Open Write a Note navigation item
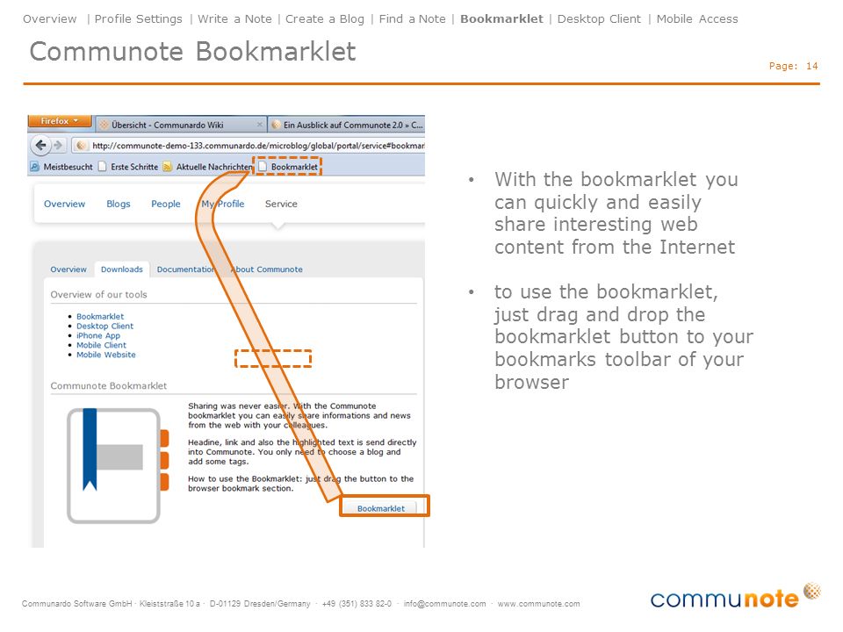The height and width of the screenshot is (632, 843). tap(234, 18)
